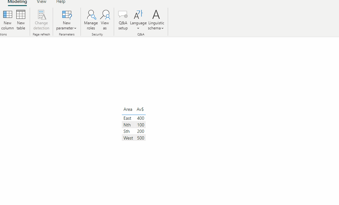Click the value 200 in table
339x205 pixels.
click(x=141, y=131)
